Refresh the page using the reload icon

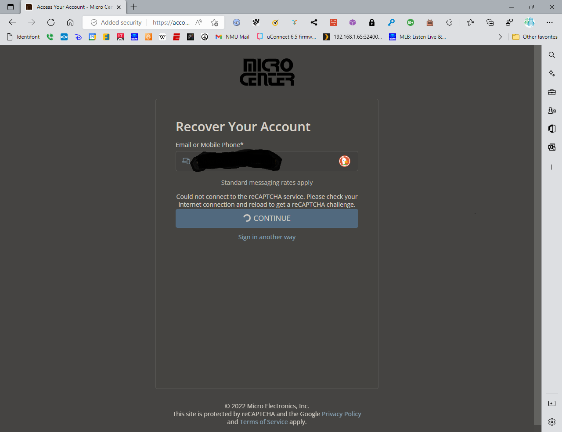(x=50, y=22)
